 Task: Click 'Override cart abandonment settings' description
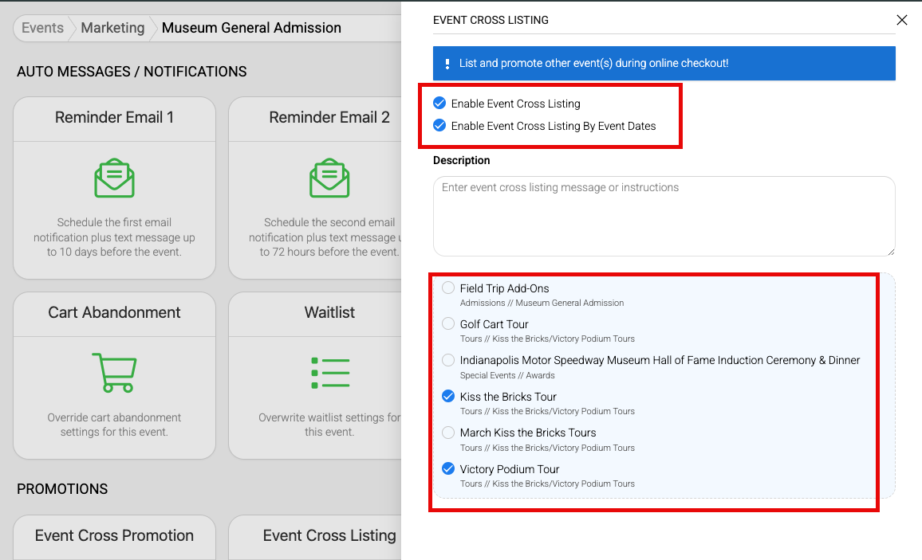pos(115,425)
